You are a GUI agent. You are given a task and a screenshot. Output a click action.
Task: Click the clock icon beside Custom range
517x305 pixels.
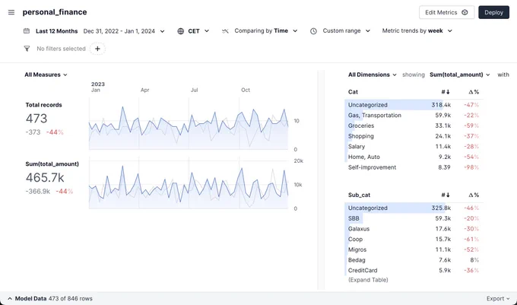(x=313, y=31)
